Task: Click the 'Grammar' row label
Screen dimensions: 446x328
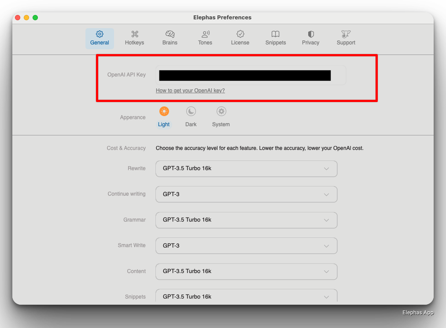Action: [x=135, y=220]
